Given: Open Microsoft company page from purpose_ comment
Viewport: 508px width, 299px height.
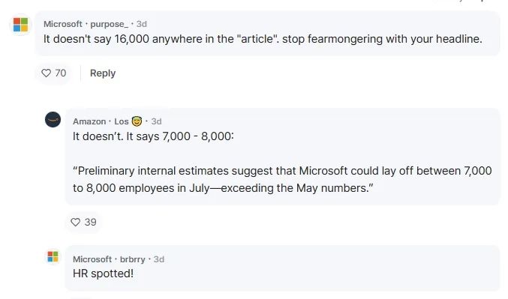Looking at the screenshot, I should pyautogui.click(x=63, y=24).
